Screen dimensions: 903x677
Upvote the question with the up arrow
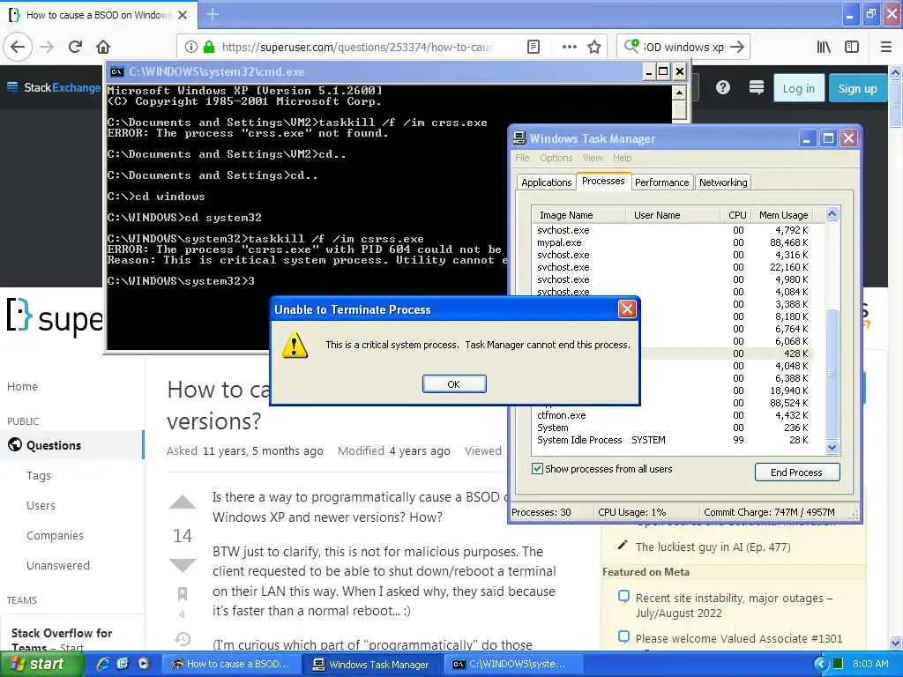183,502
